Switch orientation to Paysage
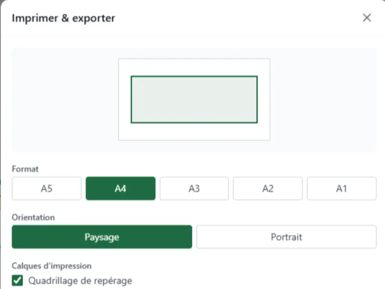The height and width of the screenshot is (289, 385). pyautogui.click(x=102, y=237)
